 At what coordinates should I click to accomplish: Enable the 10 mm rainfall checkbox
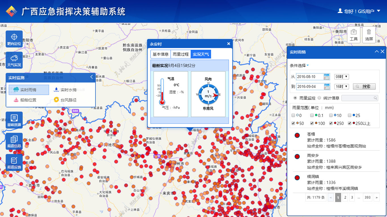click(331, 115)
